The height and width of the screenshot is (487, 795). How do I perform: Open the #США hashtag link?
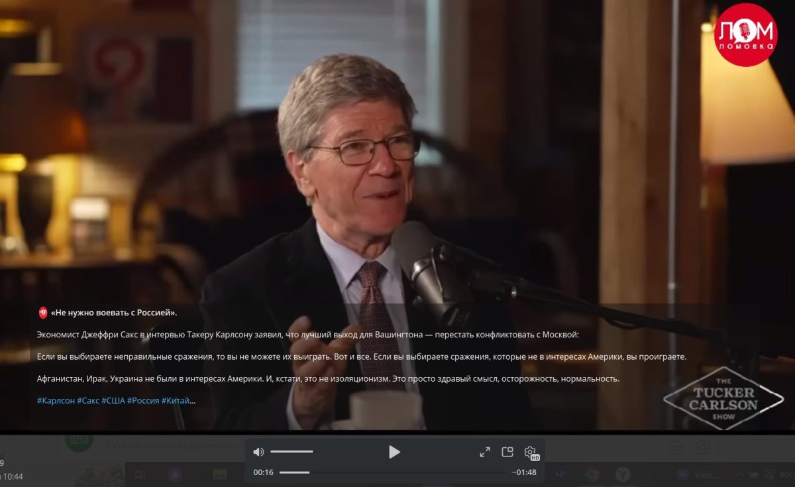(113, 401)
